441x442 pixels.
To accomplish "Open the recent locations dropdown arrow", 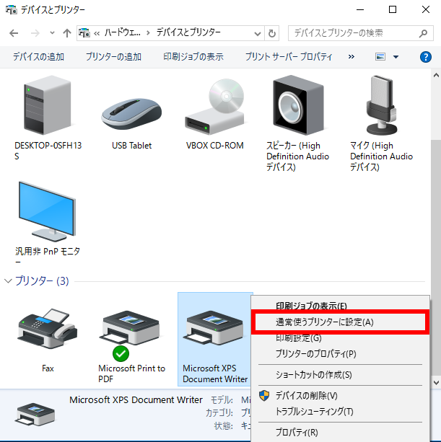I will click(x=52, y=33).
